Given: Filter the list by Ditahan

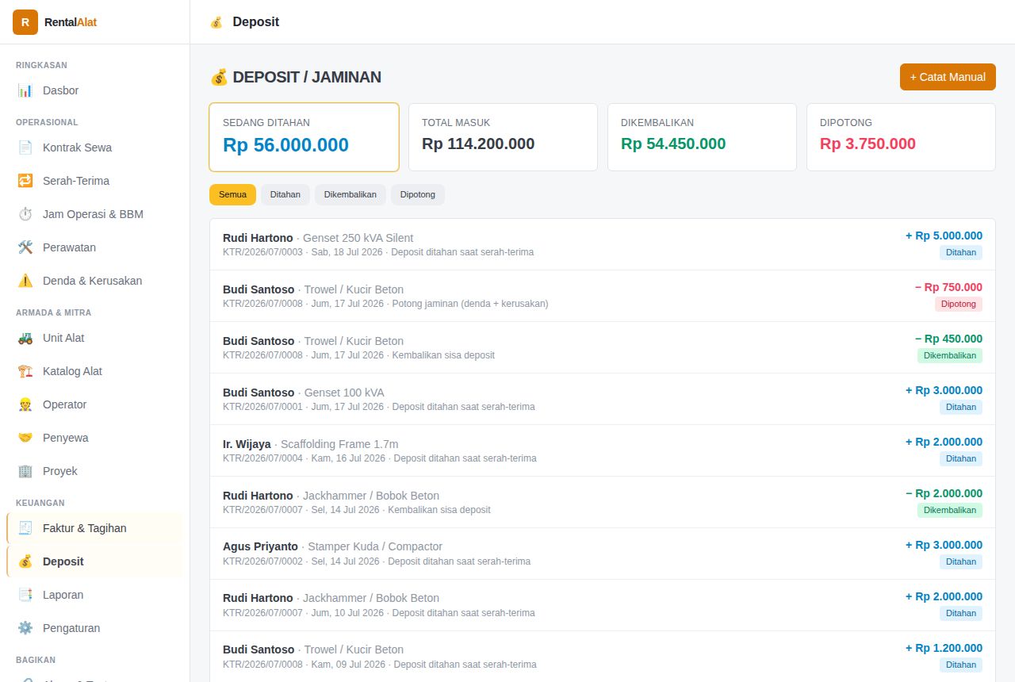Looking at the screenshot, I should point(285,194).
